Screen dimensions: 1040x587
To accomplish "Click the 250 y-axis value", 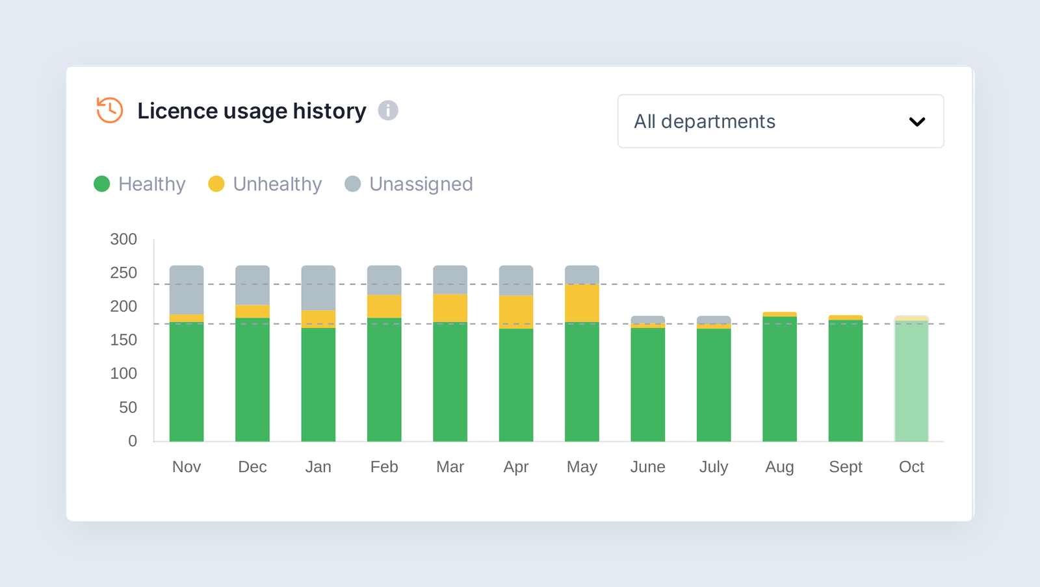I will click(x=123, y=273).
